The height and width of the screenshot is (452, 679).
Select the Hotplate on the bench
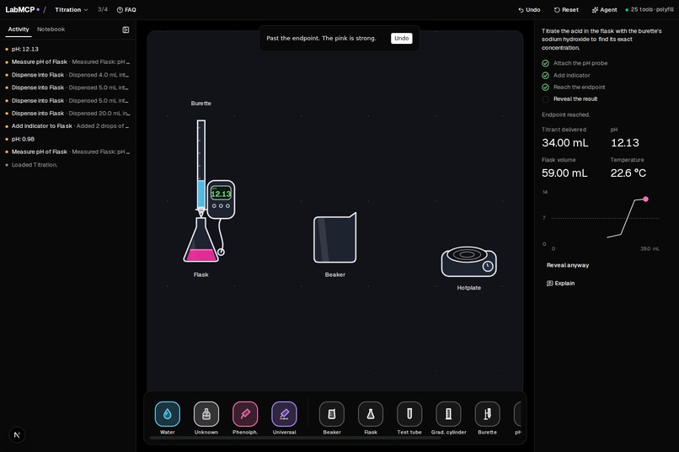(469, 262)
